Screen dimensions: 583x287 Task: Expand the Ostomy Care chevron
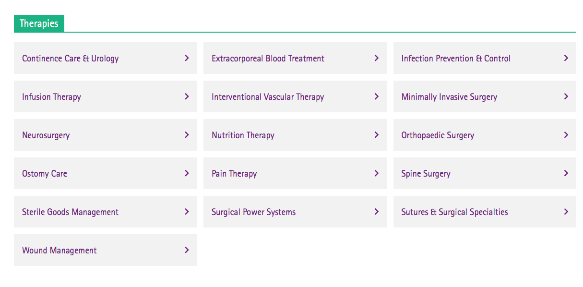(x=187, y=173)
